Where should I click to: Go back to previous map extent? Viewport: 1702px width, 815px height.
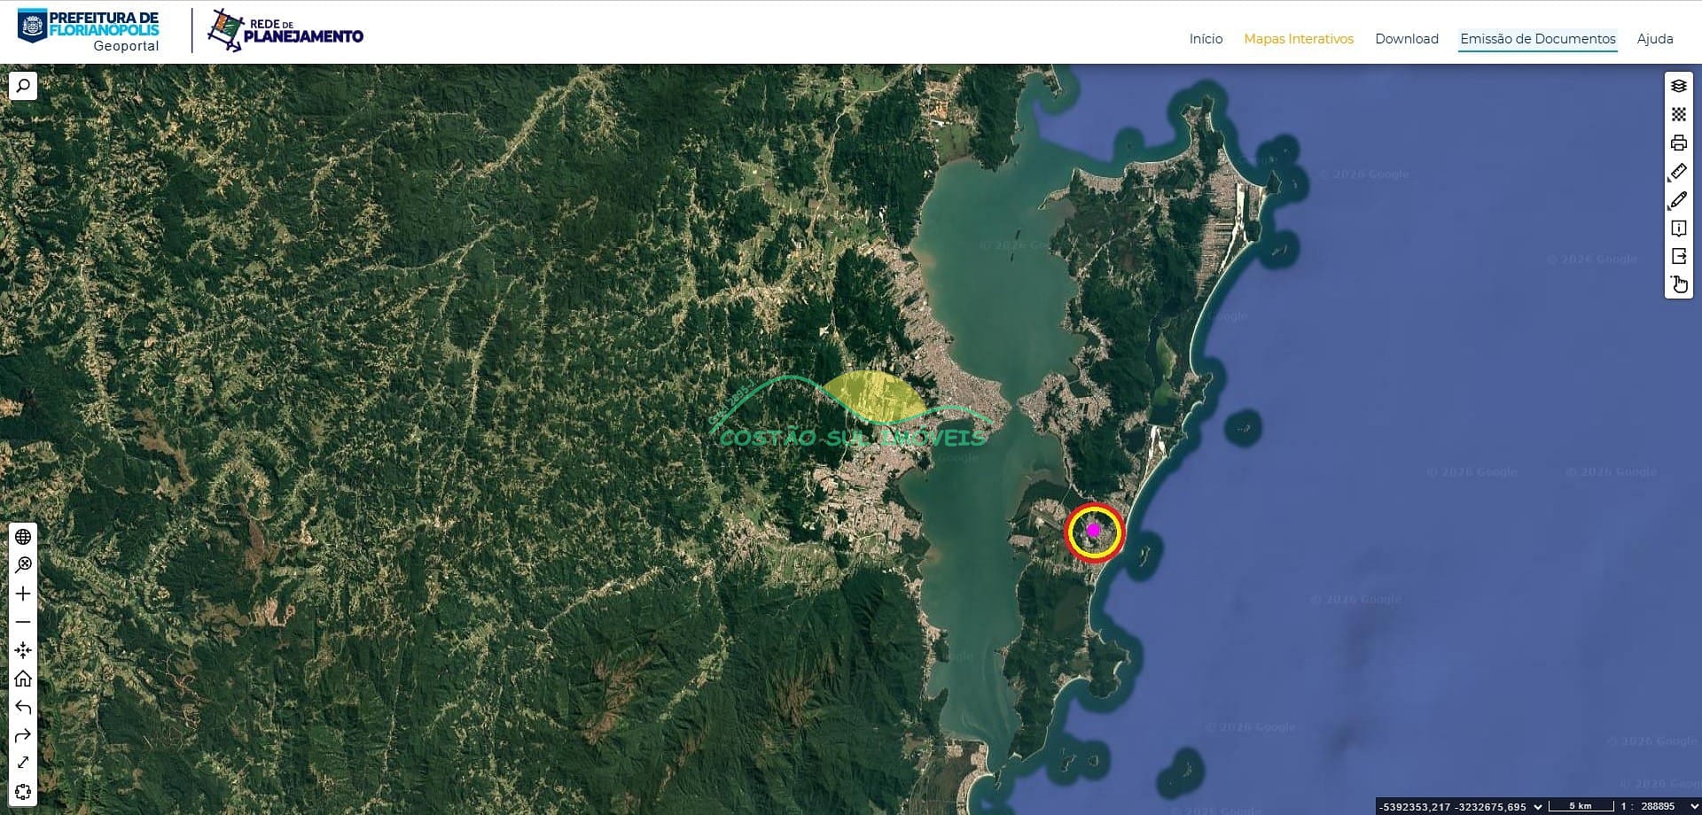pyautogui.click(x=23, y=707)
